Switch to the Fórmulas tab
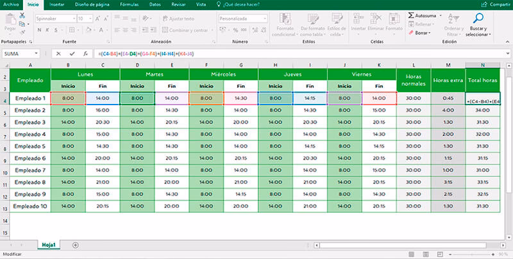 click(x=130, y=4)
